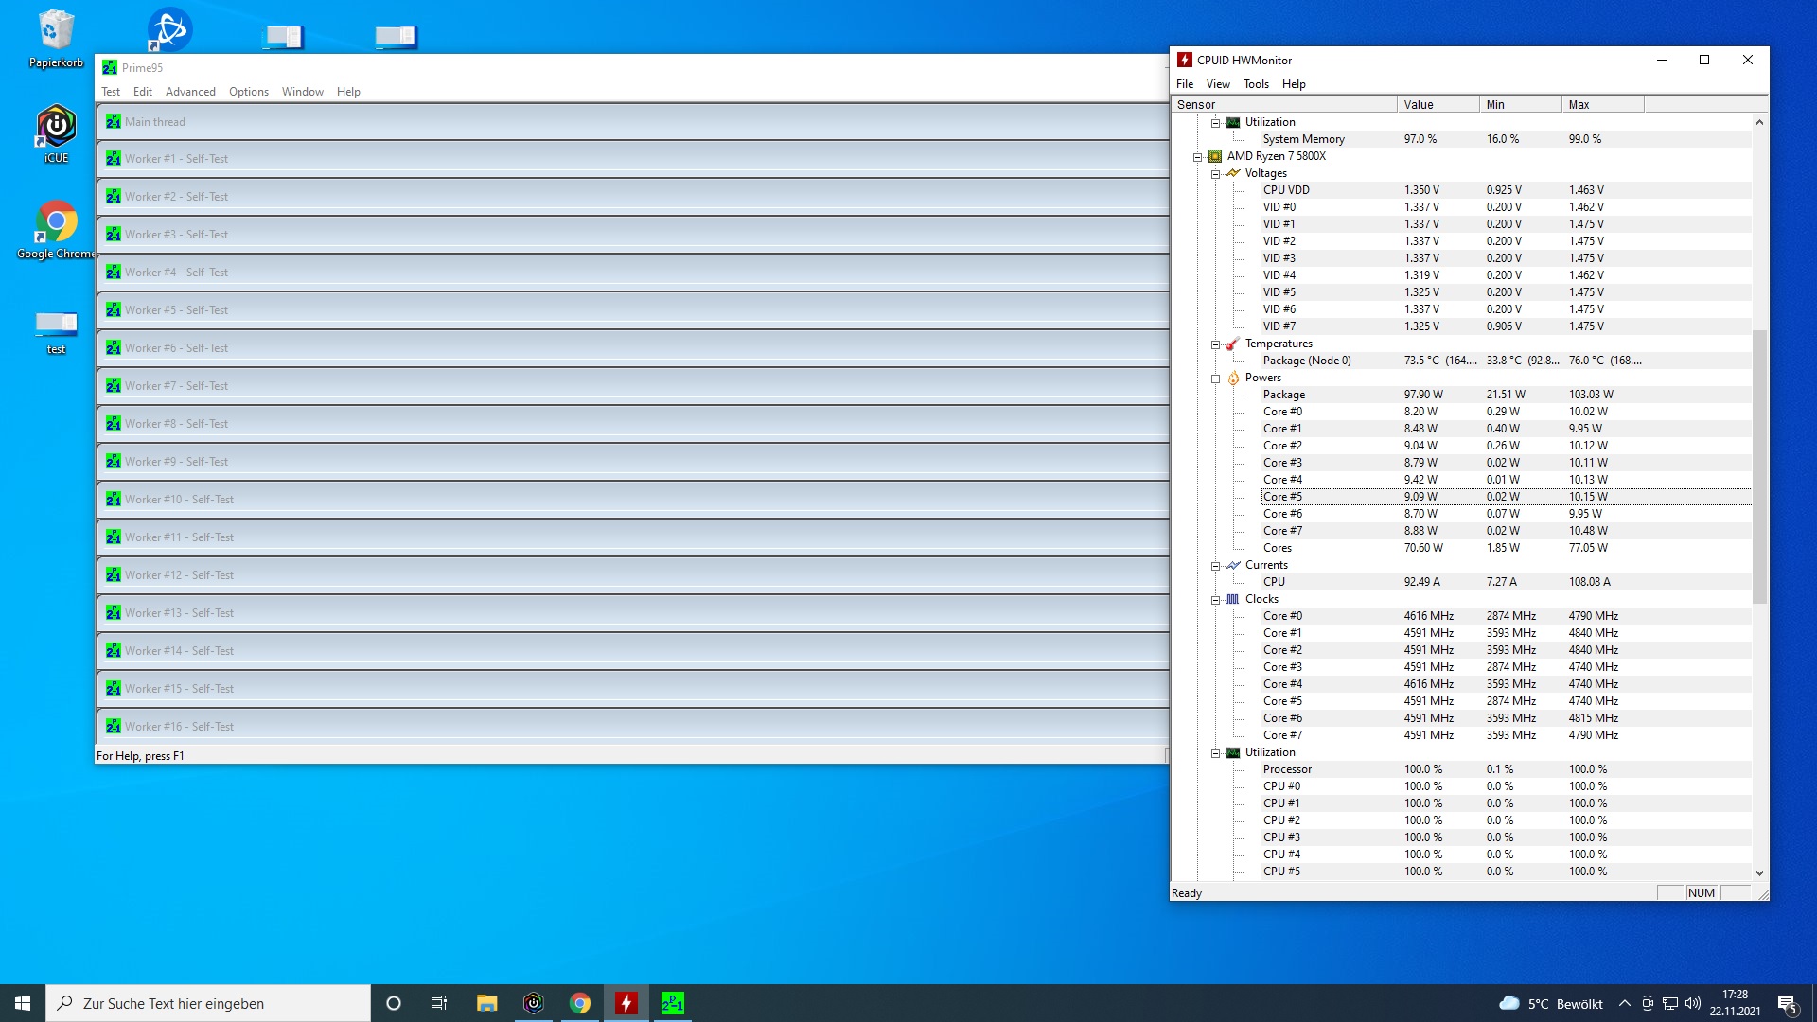Screen dimensions: 1817x1022
Task: Collapse the Clocks tree node
Action: pyautogui.click(x=1215, y=600)
